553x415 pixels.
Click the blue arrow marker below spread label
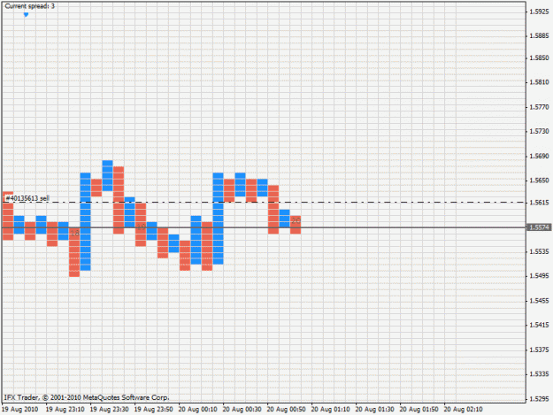coord(26,14)
